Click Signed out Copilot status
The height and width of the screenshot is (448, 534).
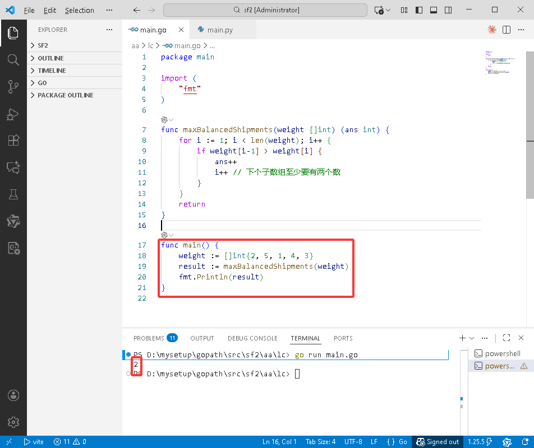[x=438, y=442]
